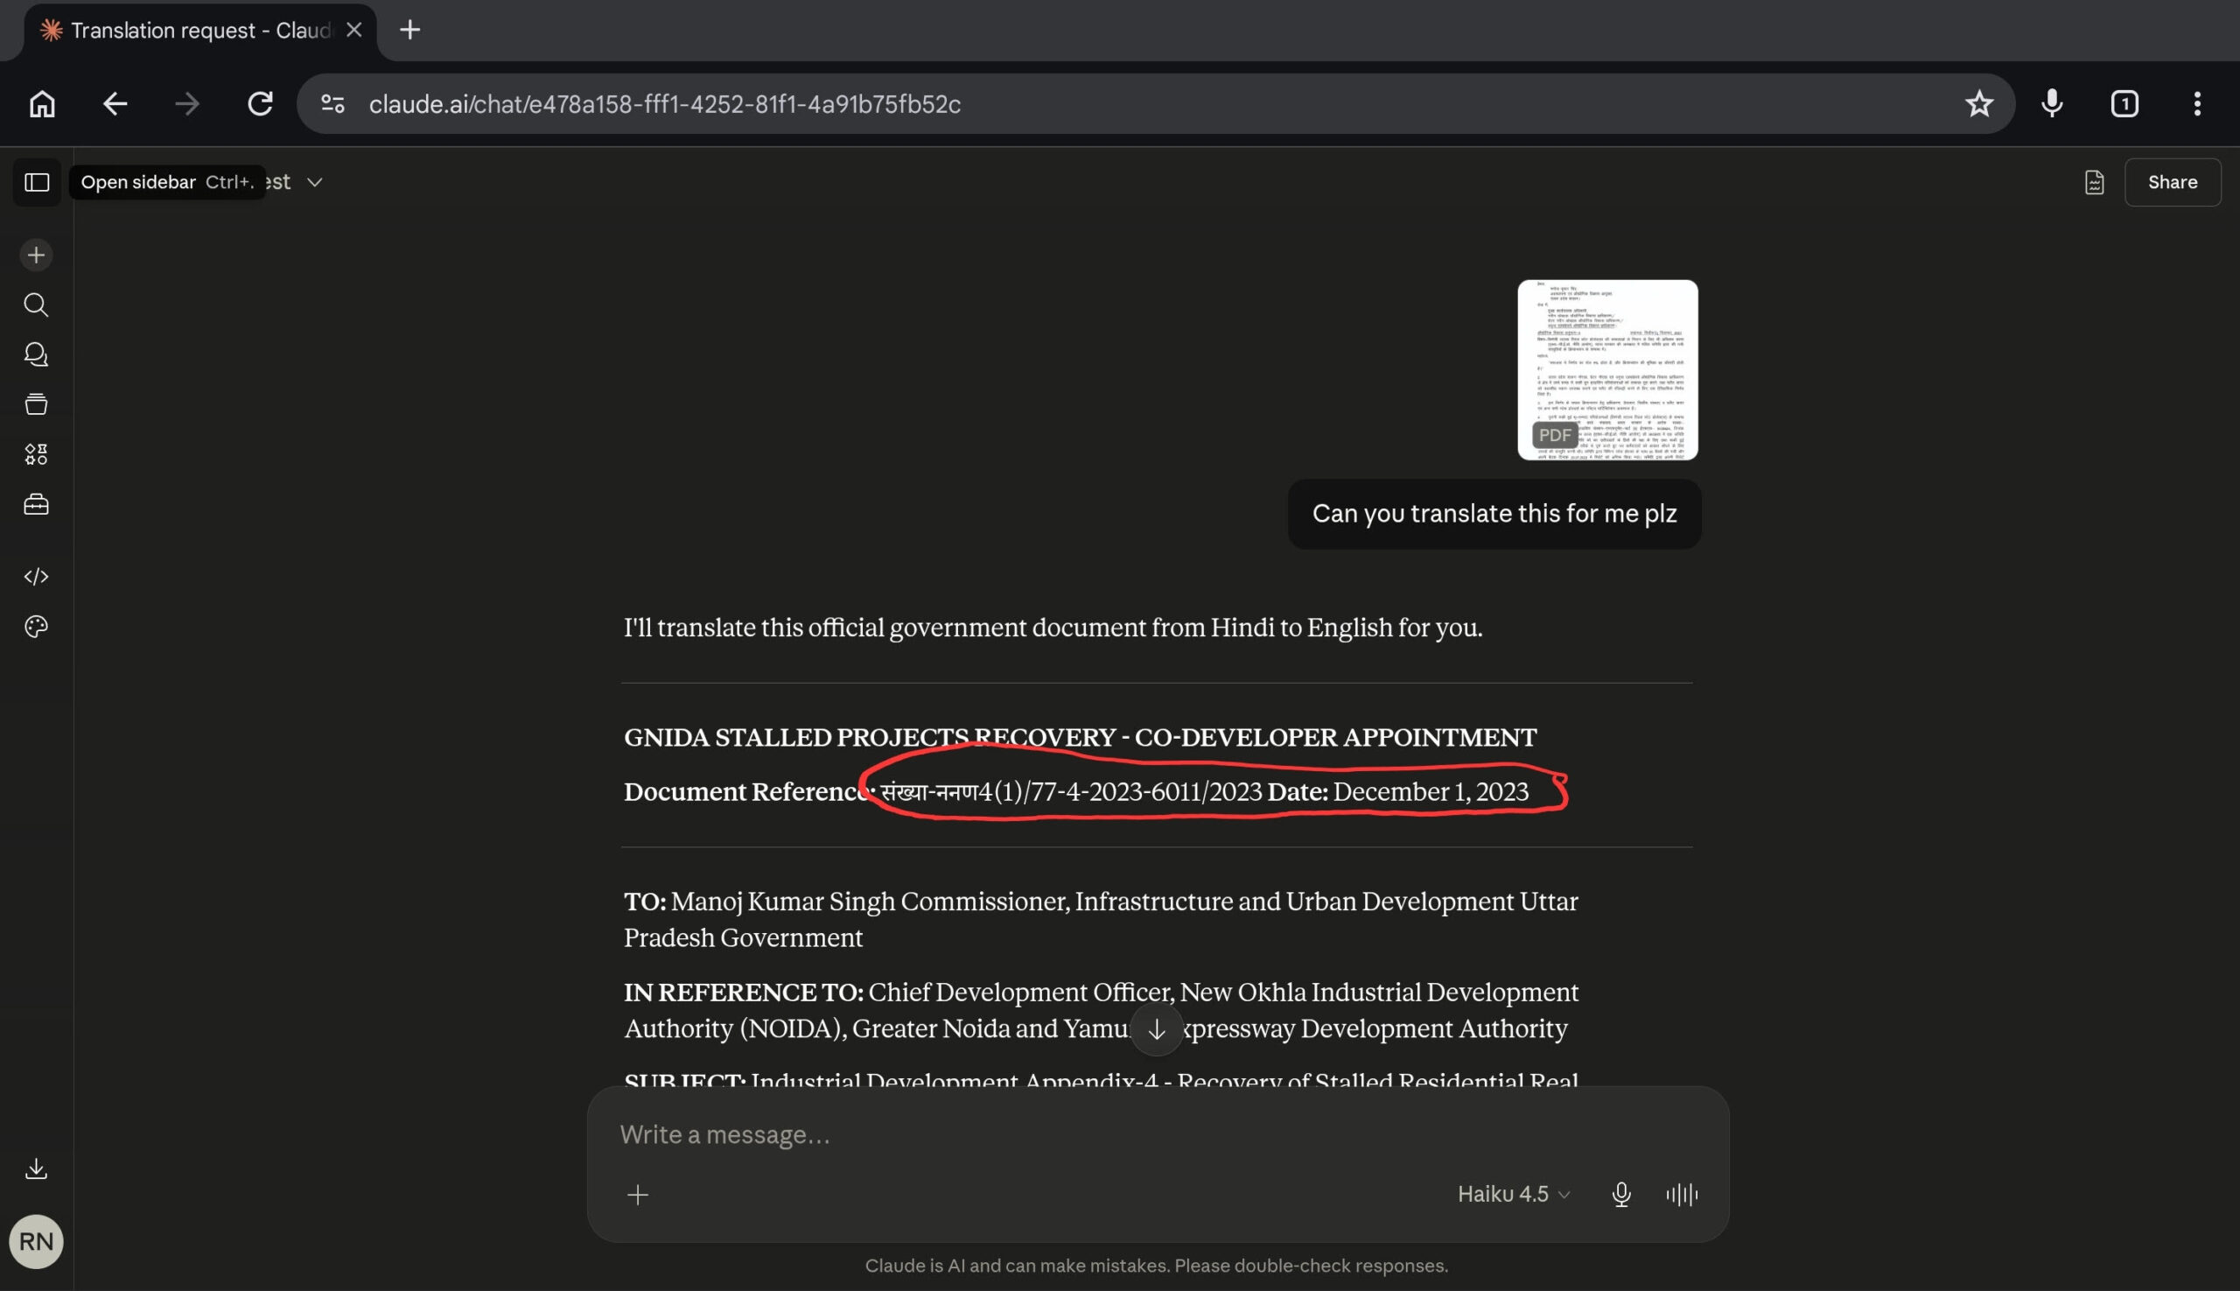Open the Artifacts shapes icon in sidebar
The width and height of the screenshot is (2240, 1291).
click(37, 455)
